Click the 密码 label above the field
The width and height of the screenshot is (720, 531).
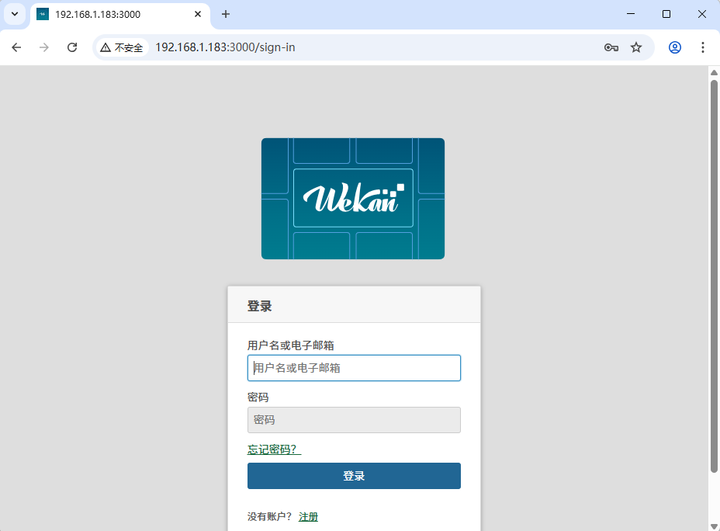[x=258, y=397]
